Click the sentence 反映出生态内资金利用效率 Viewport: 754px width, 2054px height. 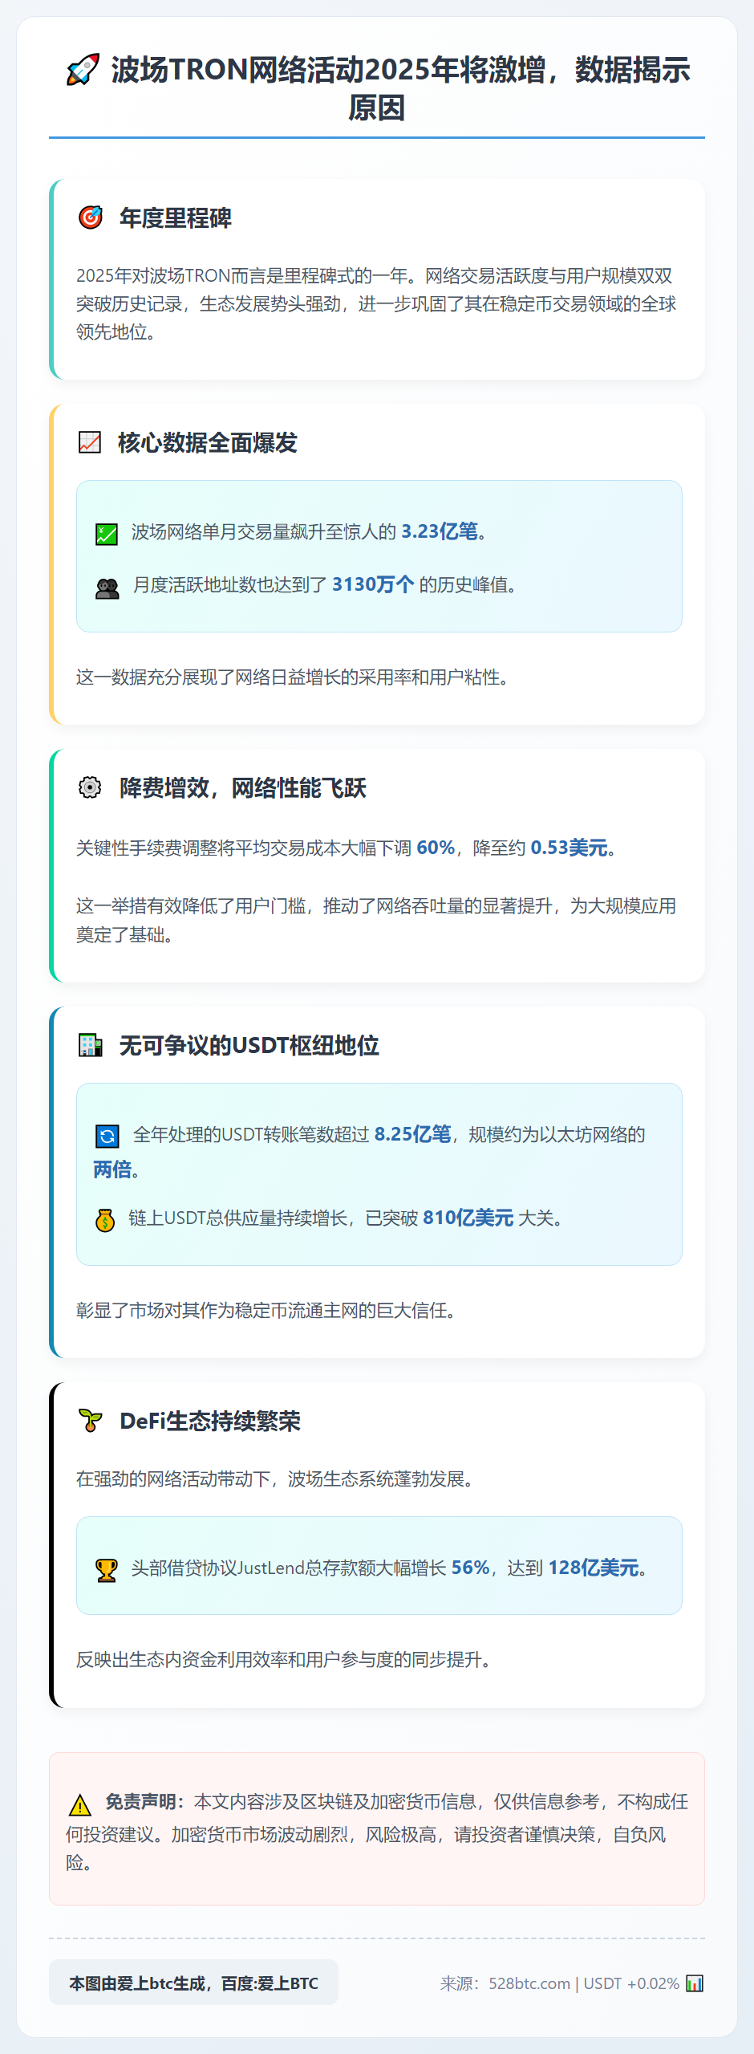coord(284,1660)
